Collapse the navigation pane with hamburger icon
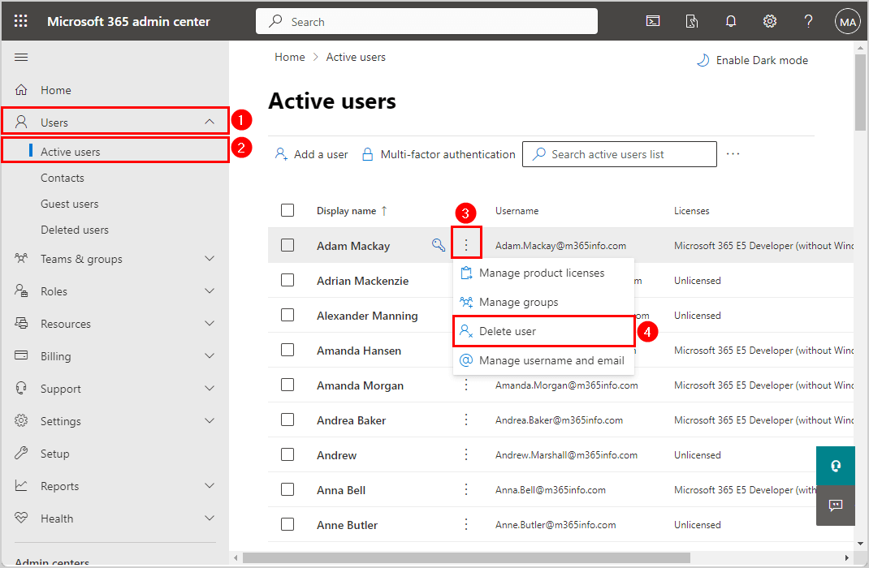Viewport: 869px width, 568px height. pos(21,57)
